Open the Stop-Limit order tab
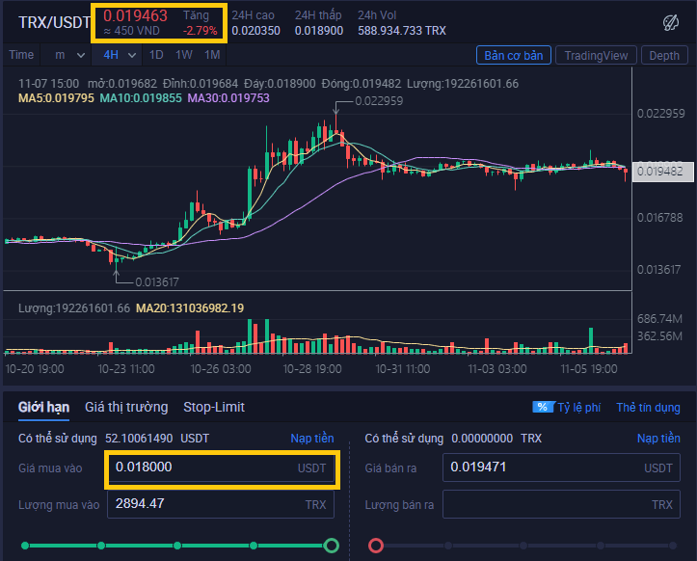Screen dimensions: 697x561 [x=214, y=407]
